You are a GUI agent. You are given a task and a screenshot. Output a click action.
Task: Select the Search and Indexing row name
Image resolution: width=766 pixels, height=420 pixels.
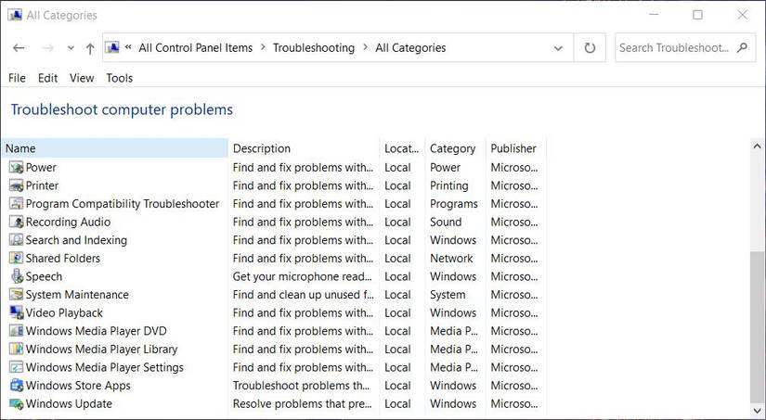76,240
